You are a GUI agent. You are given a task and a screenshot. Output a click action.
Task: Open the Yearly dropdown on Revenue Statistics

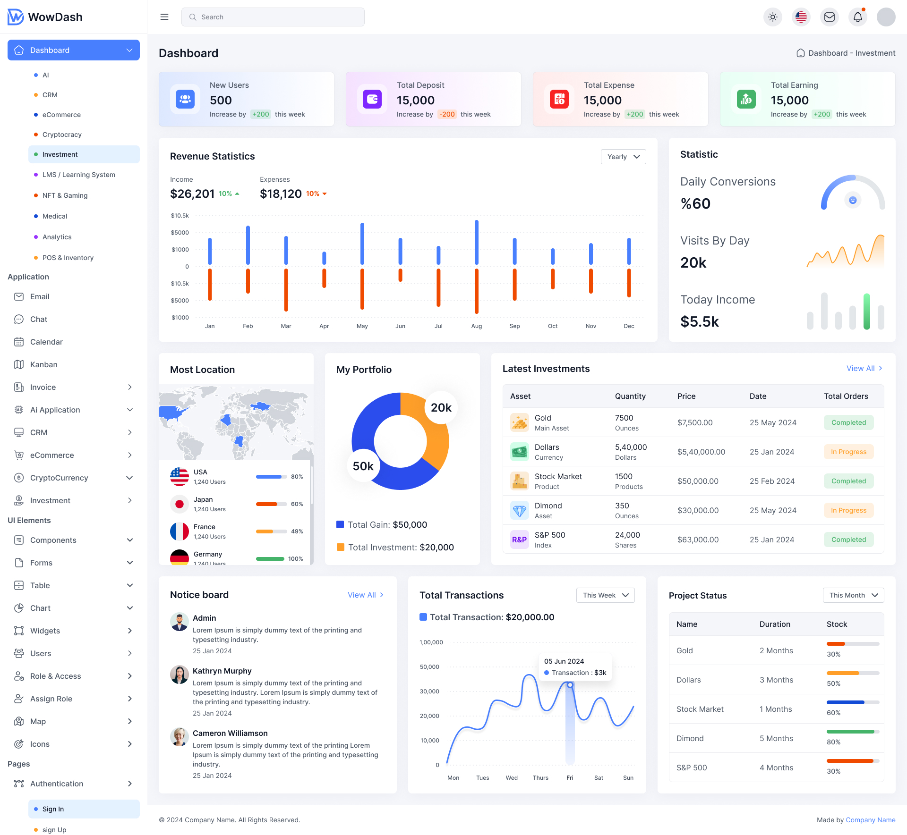click(x=623, y=156)
